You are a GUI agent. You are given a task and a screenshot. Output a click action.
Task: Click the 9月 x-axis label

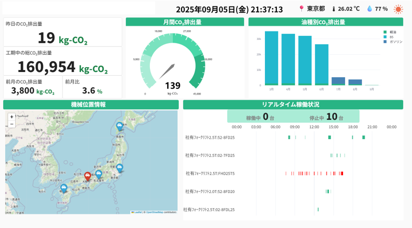point(372,89)
